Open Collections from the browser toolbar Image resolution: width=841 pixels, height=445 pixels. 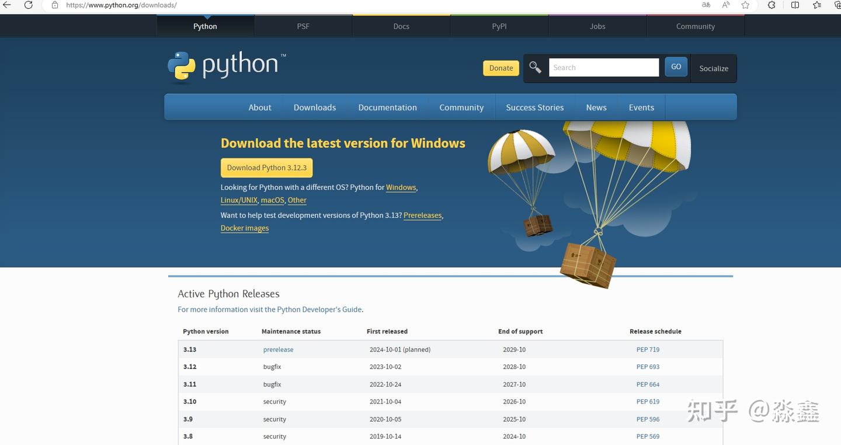click(816, 5)
